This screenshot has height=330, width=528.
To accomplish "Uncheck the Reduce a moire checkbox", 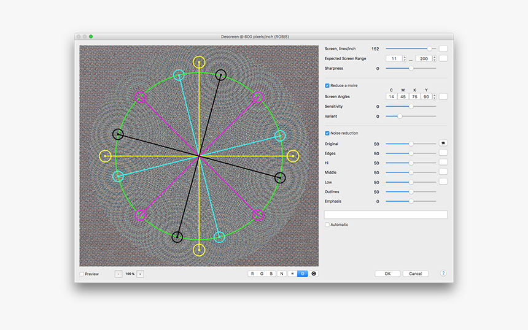I will (x=327, y=86).
